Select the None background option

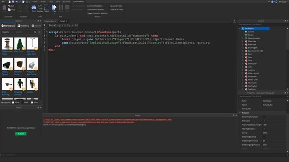tap(35, 102)
